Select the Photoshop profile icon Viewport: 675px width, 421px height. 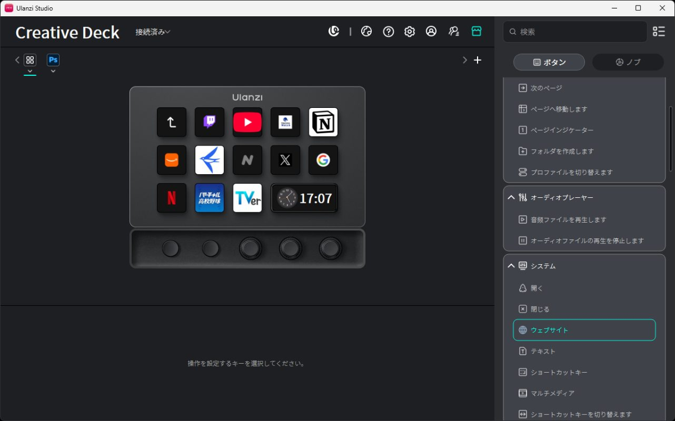(53, 60)
